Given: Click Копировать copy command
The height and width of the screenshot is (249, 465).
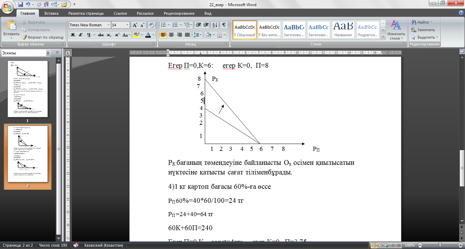Looking at the screenshot, I should tap(36, 30).
